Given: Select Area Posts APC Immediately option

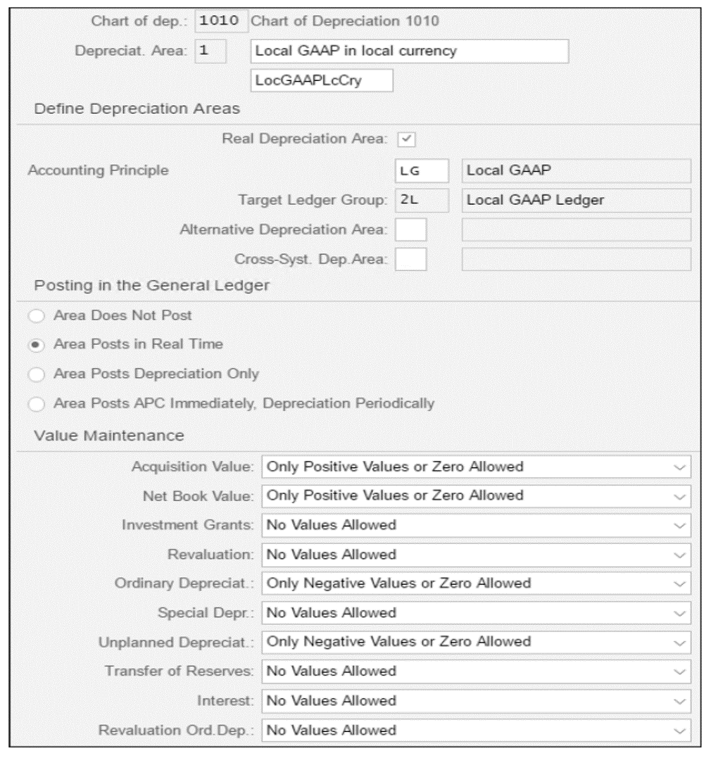Looking at the screenshot, I should click(x=37, y=404).
